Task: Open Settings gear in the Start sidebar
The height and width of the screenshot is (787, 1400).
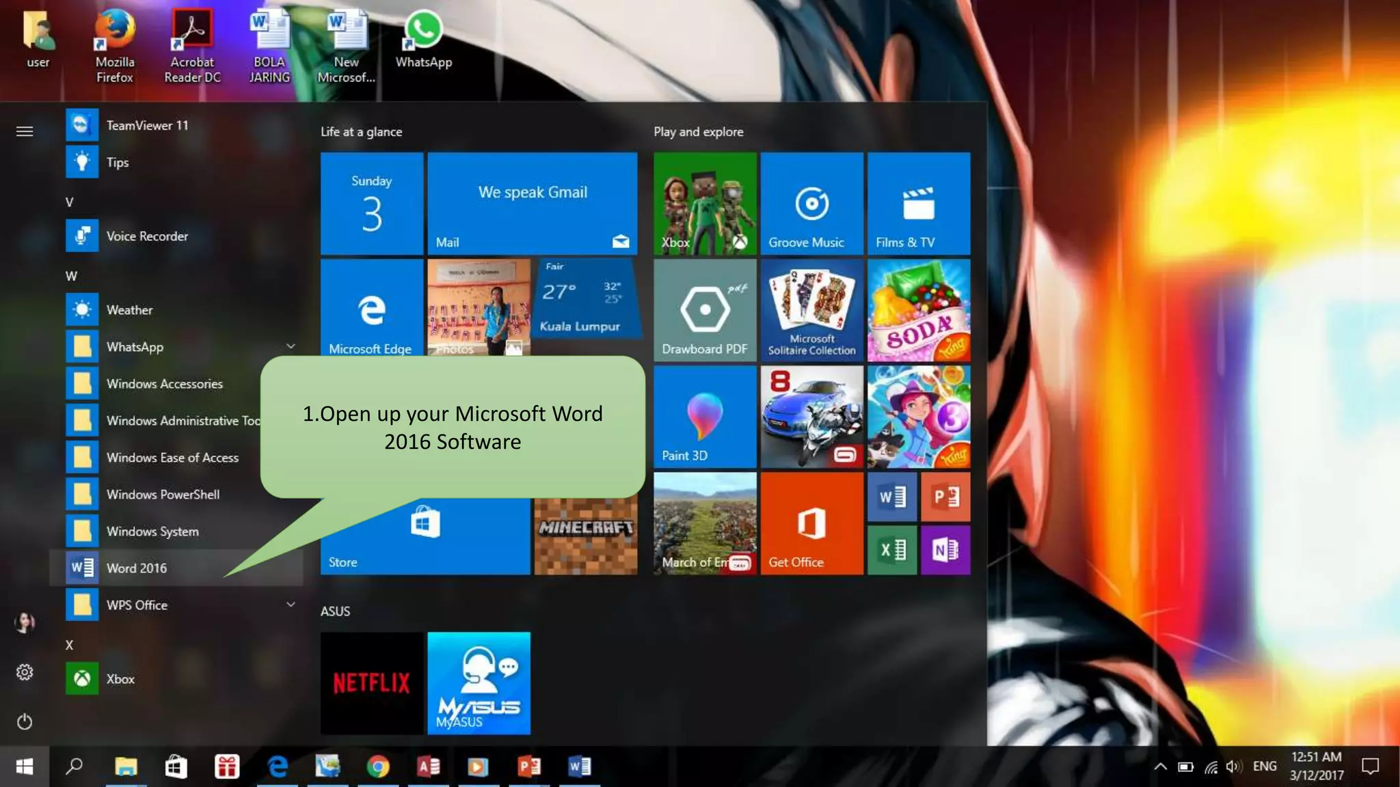Action: pyautogui.click(x=25, y=672)
